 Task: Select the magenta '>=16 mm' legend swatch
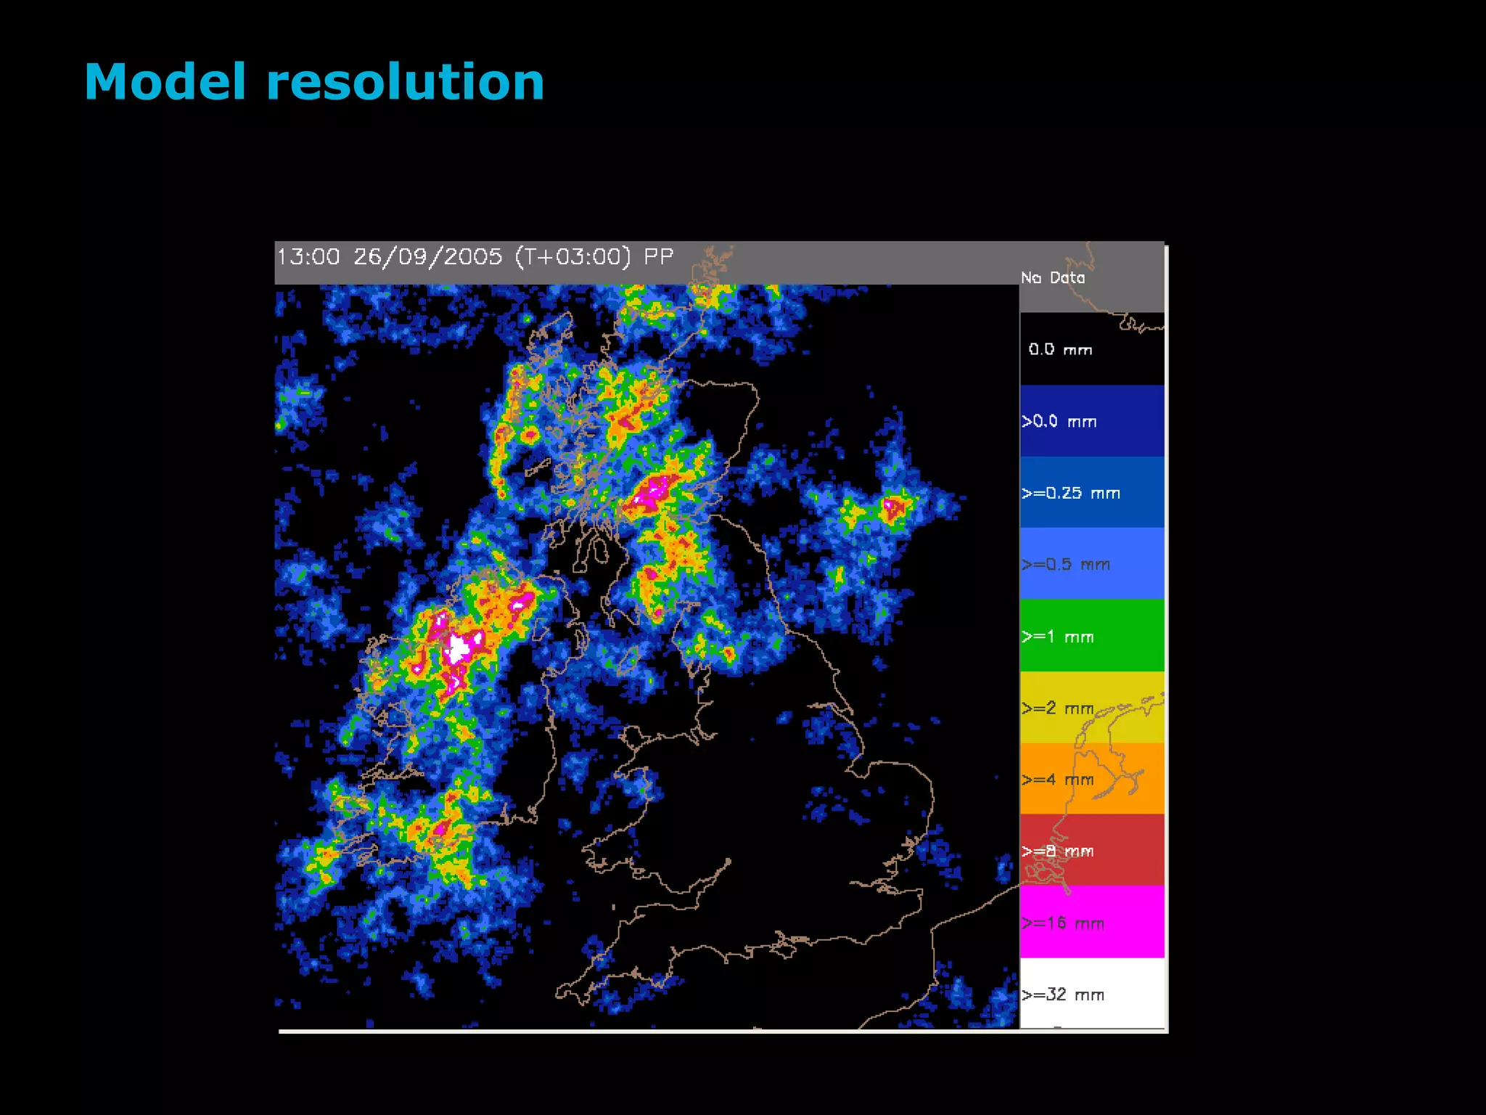1092,922
